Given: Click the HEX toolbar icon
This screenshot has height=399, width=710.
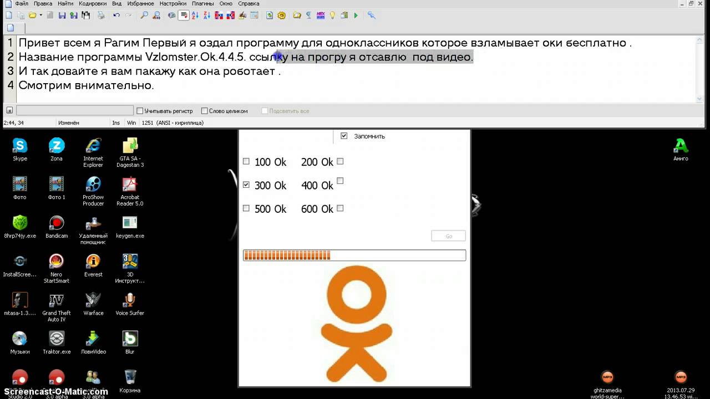Looking at the screenshot, I should 320,16.
